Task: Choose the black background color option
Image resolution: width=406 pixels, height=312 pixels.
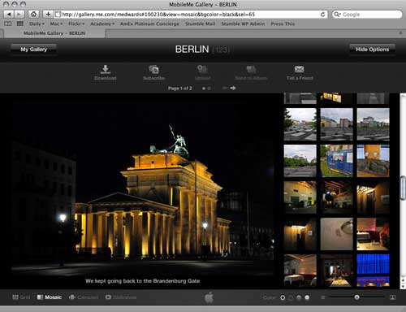Action: (283, 297)
